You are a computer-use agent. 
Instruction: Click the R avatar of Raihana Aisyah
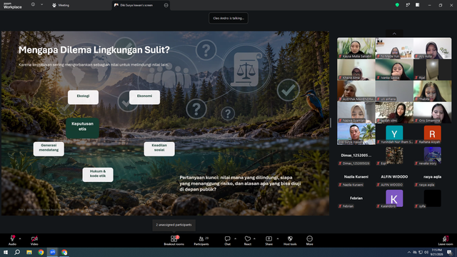pos(432,133)
